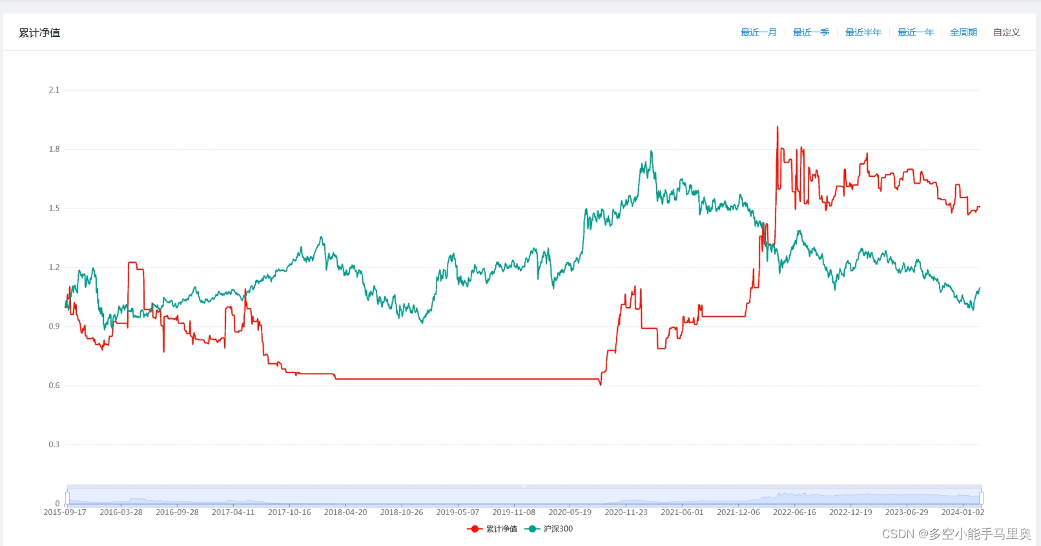The height and width of the screenshot is (546, 1041).
Task: Click the 0.6 y-axis label
Action: [54, 385]
